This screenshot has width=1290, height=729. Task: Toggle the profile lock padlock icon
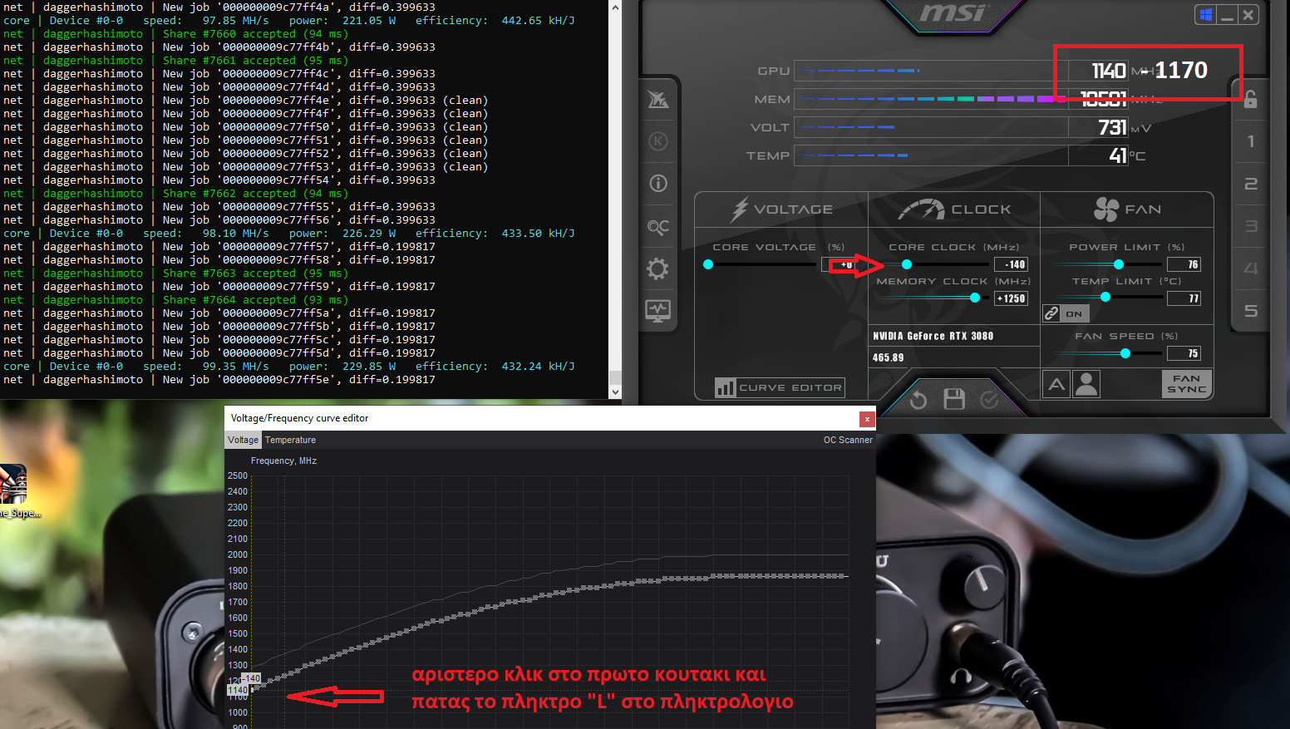point(1250,100)
